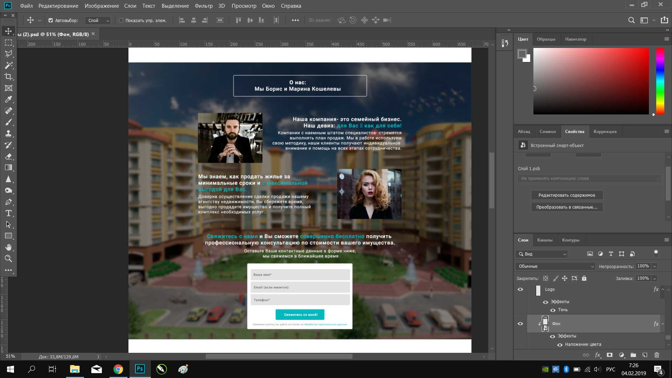Switch to the Каналы tab
This screenshot has width=672, height=378.
coord(545,240)
